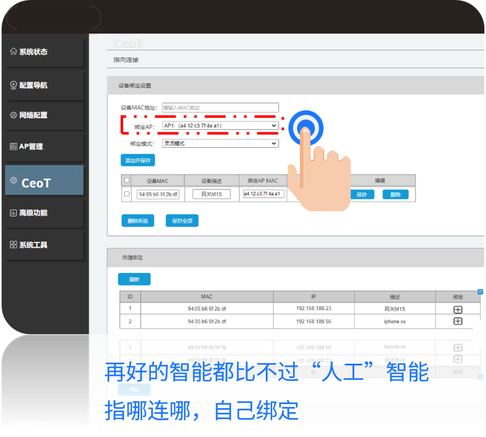The height and width of the screenshot is (437, 486).
Task: Open the 绑定模式 dropdown showing 灵活模式
Action: tap(220, 143)
